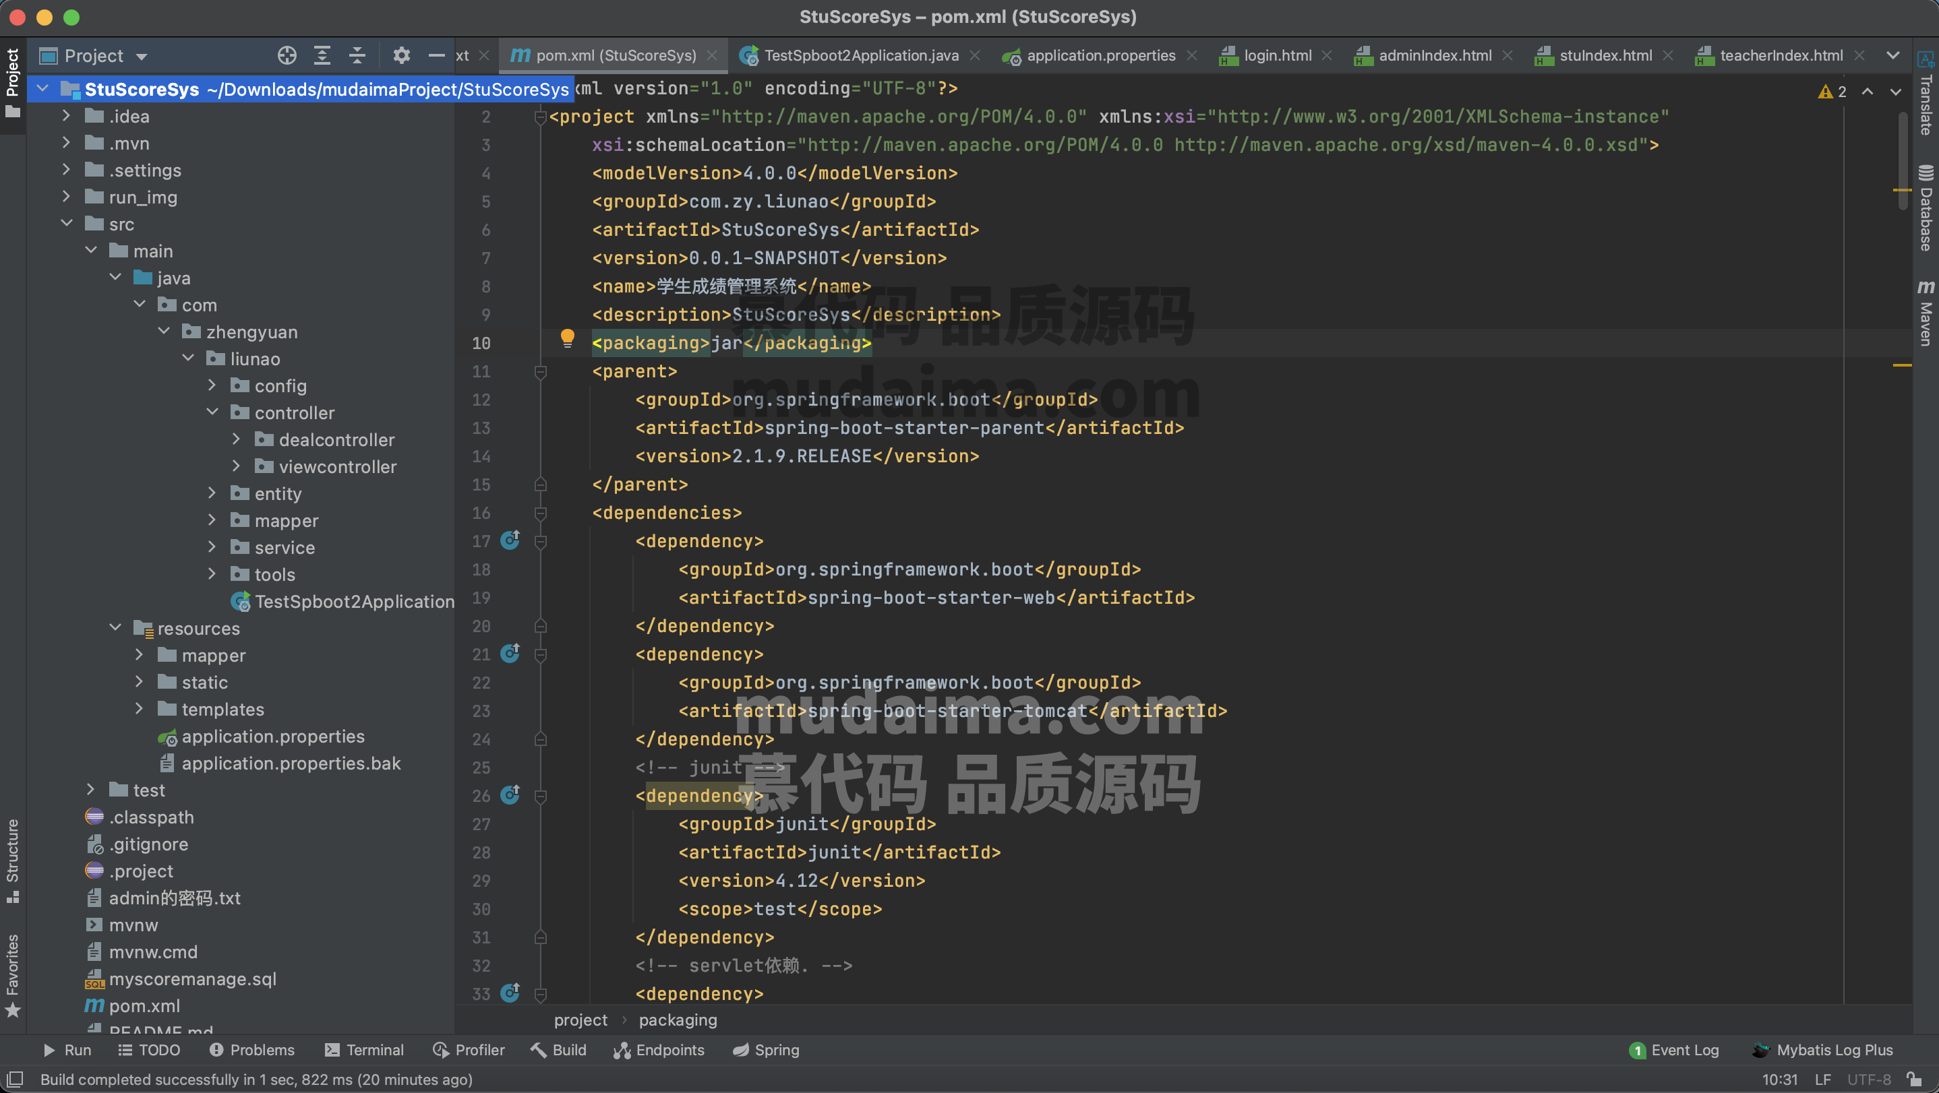Image resolution: width=1939 pixels, height=1093 pixels.
Task: Open the Endpoints tool window
Action: click(x=659, y=1049)
